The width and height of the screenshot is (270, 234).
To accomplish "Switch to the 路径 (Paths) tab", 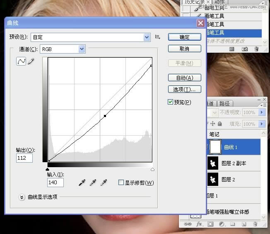I will [224, 104].
